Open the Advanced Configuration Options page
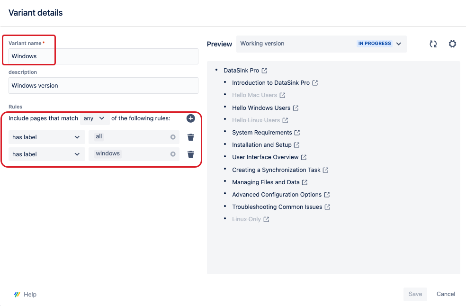 coord(277,195)
